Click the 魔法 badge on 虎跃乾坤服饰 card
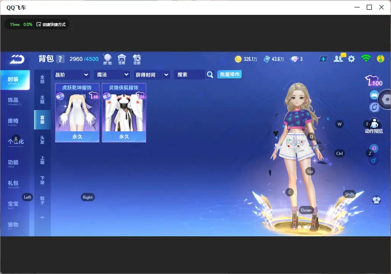Viewport: 391px width, 274px height. tap(60, 96)
